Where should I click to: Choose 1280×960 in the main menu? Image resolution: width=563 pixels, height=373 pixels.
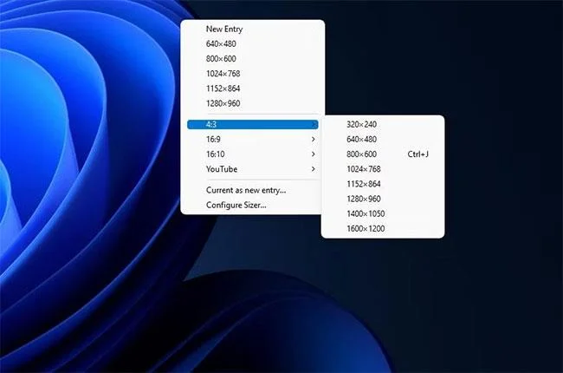click(252, 103)
